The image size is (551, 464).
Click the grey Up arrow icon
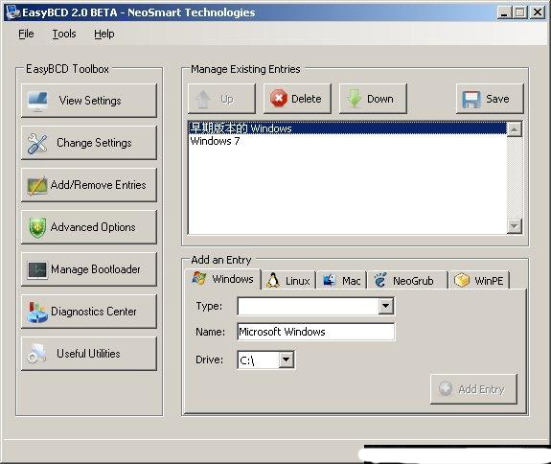pos(203,99)
